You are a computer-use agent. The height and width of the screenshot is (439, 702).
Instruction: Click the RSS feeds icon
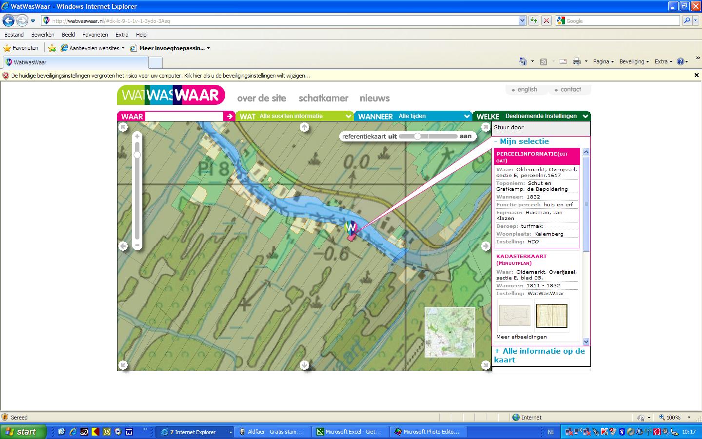coord(544,61)
